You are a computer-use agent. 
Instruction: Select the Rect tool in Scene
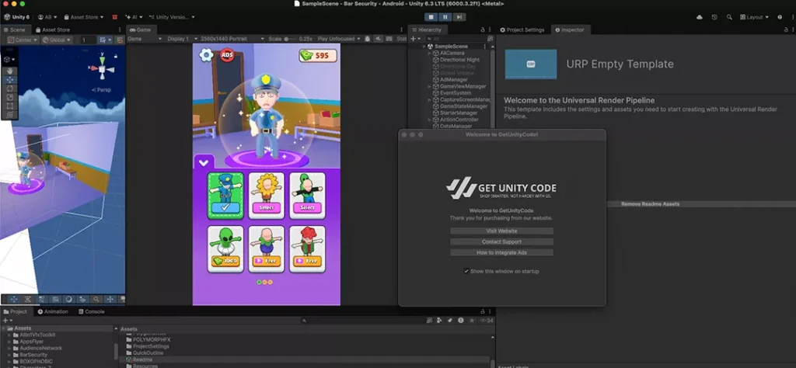9,106
